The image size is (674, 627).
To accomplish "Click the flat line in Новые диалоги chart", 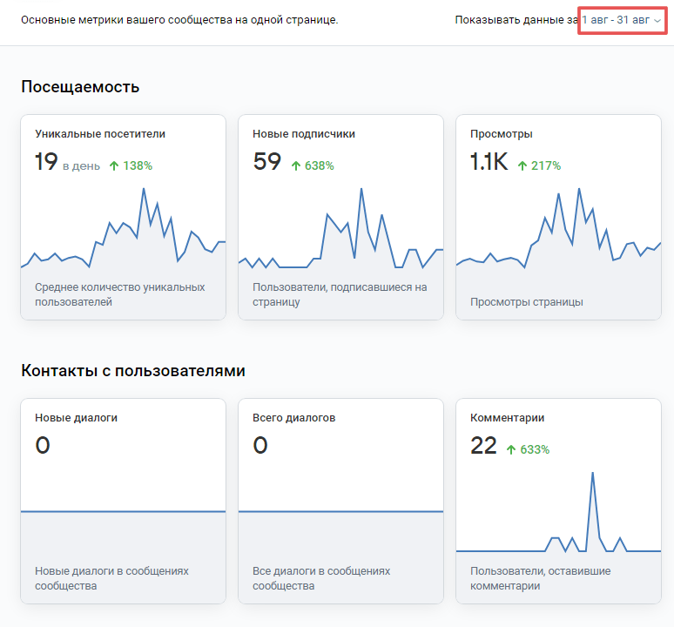I will coord(124,511).
